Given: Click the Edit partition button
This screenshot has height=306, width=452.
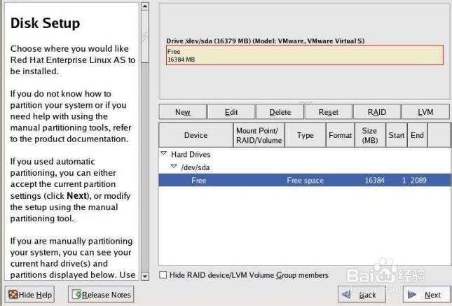Looking at the screenshot, I should (x=231, y=112).
